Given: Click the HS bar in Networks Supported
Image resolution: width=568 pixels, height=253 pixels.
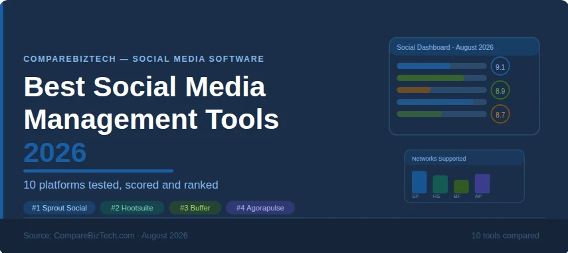Looking at the screenshot, I should [440, 184].
